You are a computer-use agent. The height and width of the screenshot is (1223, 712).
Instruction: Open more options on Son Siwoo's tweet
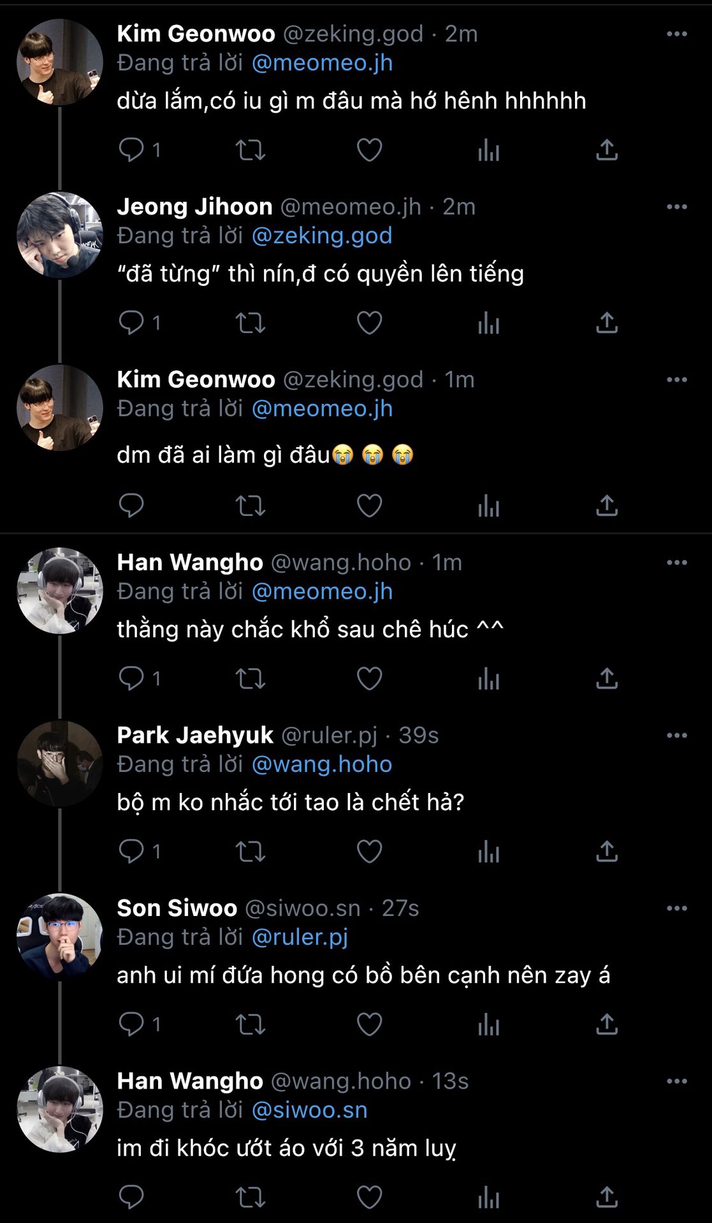click(x=676, y=908)
